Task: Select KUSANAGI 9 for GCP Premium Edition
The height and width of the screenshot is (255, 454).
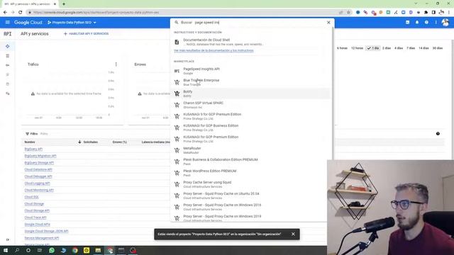Action: click(251, 116)
